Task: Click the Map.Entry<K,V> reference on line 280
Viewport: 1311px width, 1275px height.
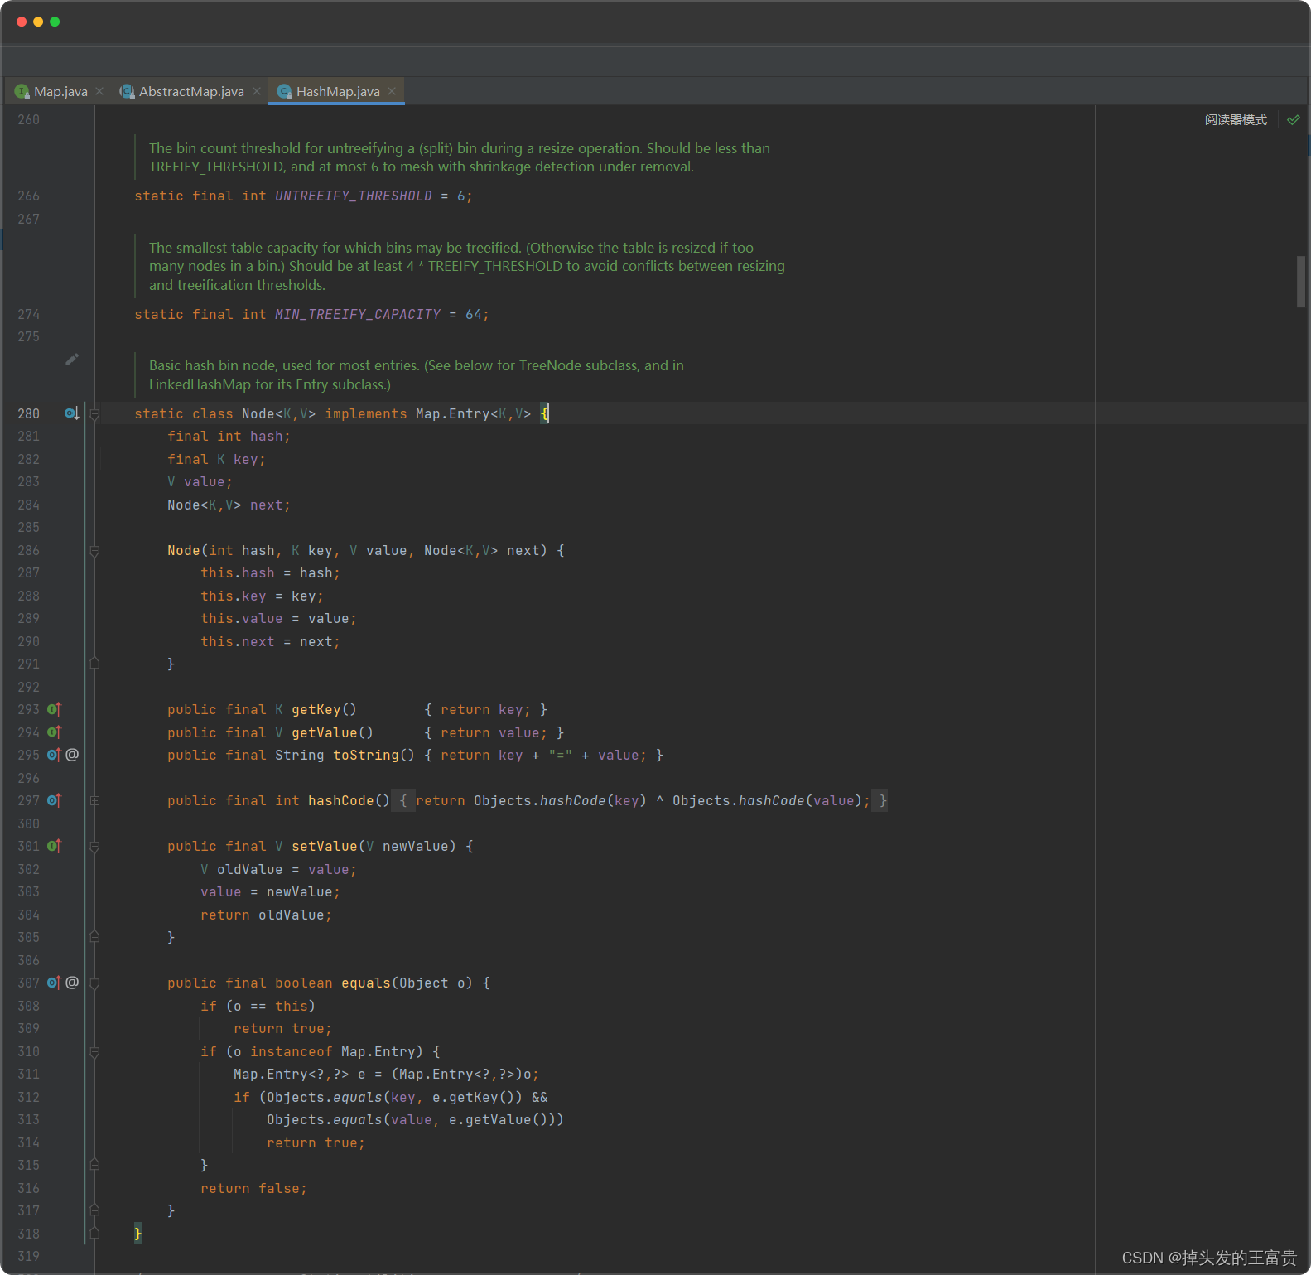Action: (474, 414)
